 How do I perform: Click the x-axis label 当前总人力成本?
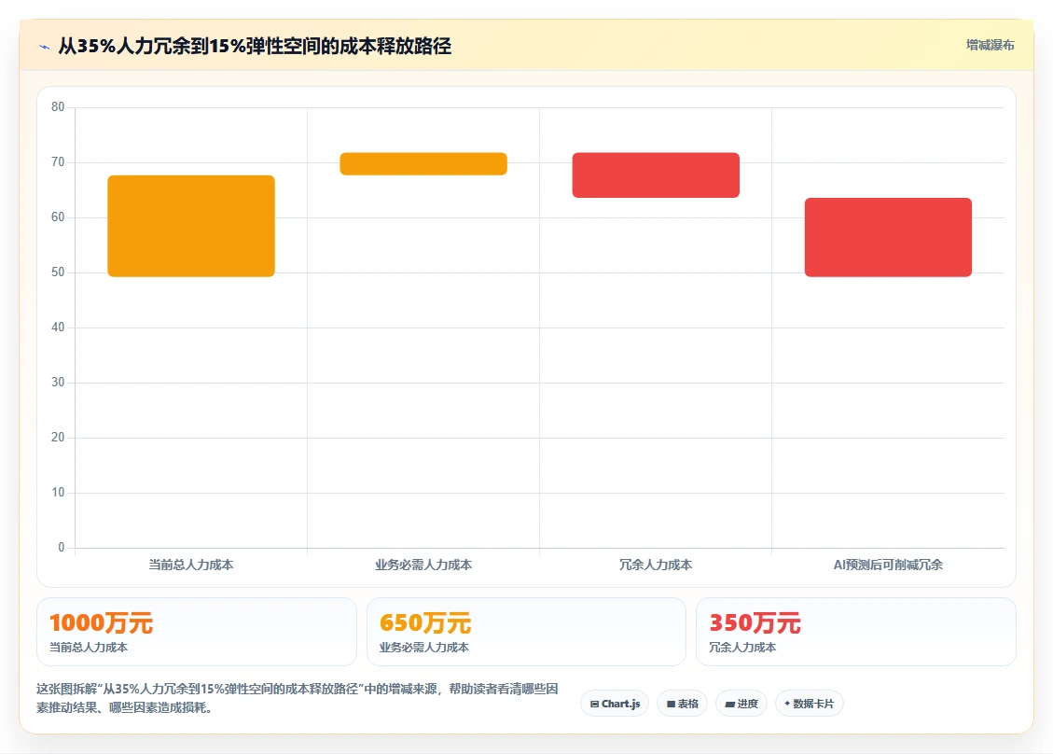tap(191, 565)
